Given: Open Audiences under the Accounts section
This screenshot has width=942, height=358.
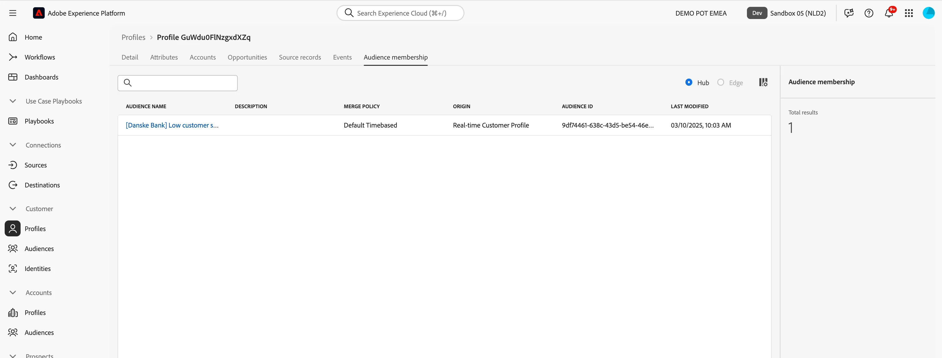Looking at the screenshot, I should click(x=39, y=332).
